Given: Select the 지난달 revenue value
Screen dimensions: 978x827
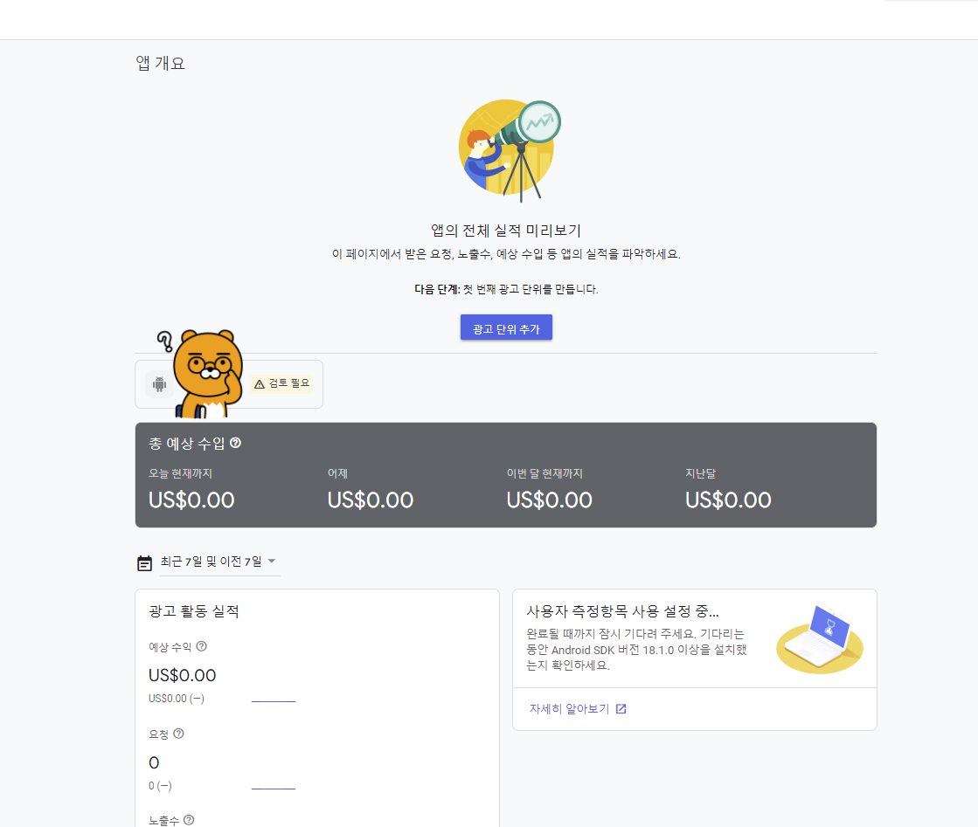Looking at the screenshot, I should coord(728,500).
